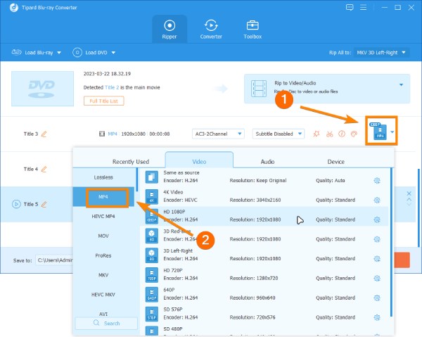Open settings gear for HD 720P
Viewport: 422px width, 337px height.
[377, 279]
